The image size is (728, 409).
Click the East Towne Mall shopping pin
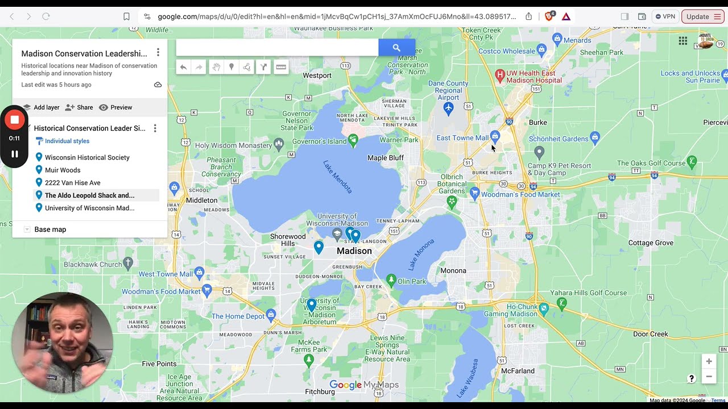[495, 136]
